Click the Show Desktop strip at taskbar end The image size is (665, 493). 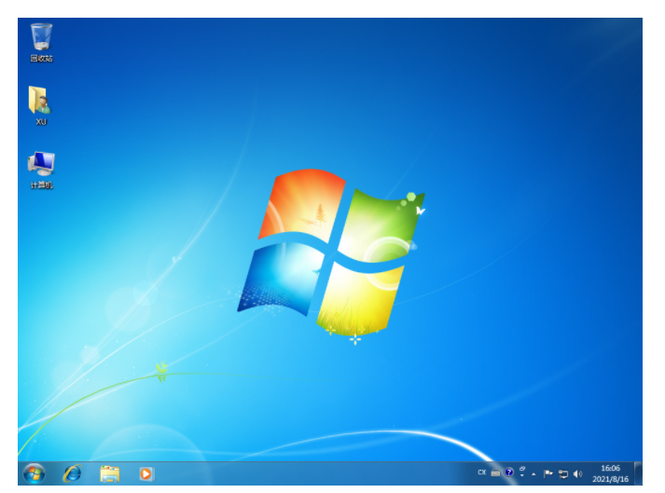[638, 473]
